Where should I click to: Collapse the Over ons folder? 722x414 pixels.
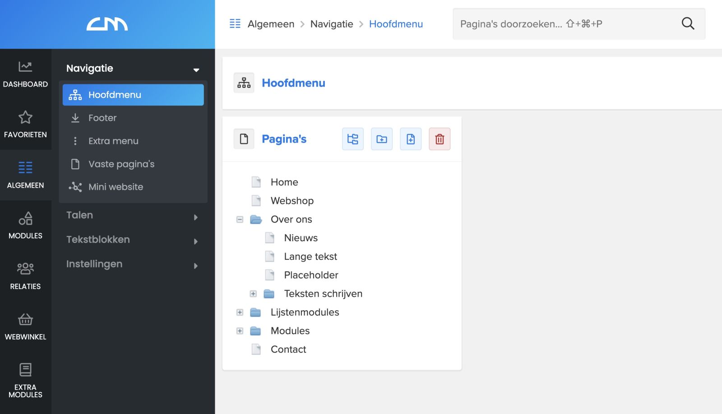point(240,219)
